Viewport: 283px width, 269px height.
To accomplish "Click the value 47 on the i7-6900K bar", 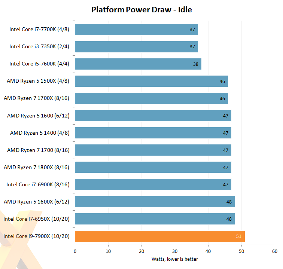I will [226, 185].
